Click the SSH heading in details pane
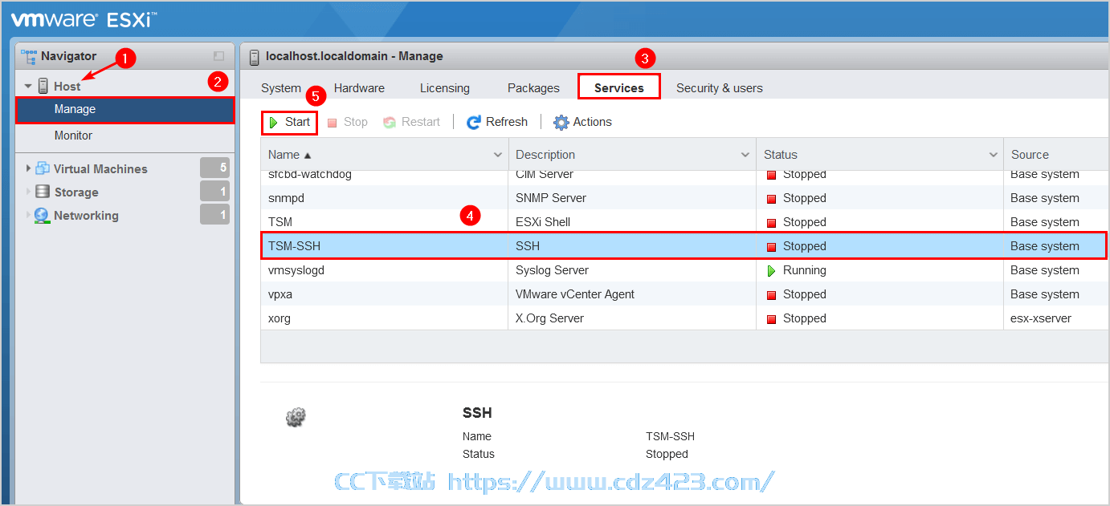The image size is (1110, 506). tap(477, 413)
